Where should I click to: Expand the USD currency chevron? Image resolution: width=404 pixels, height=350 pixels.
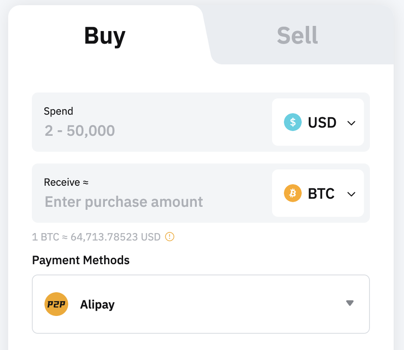click(x=351, y=123)
